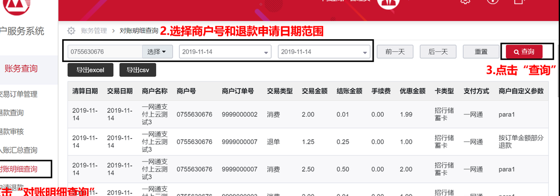Click transaction amount 2.50
The width and height of the screenshot is (560, 196).
pyautogui.click(x=308, y=170)
